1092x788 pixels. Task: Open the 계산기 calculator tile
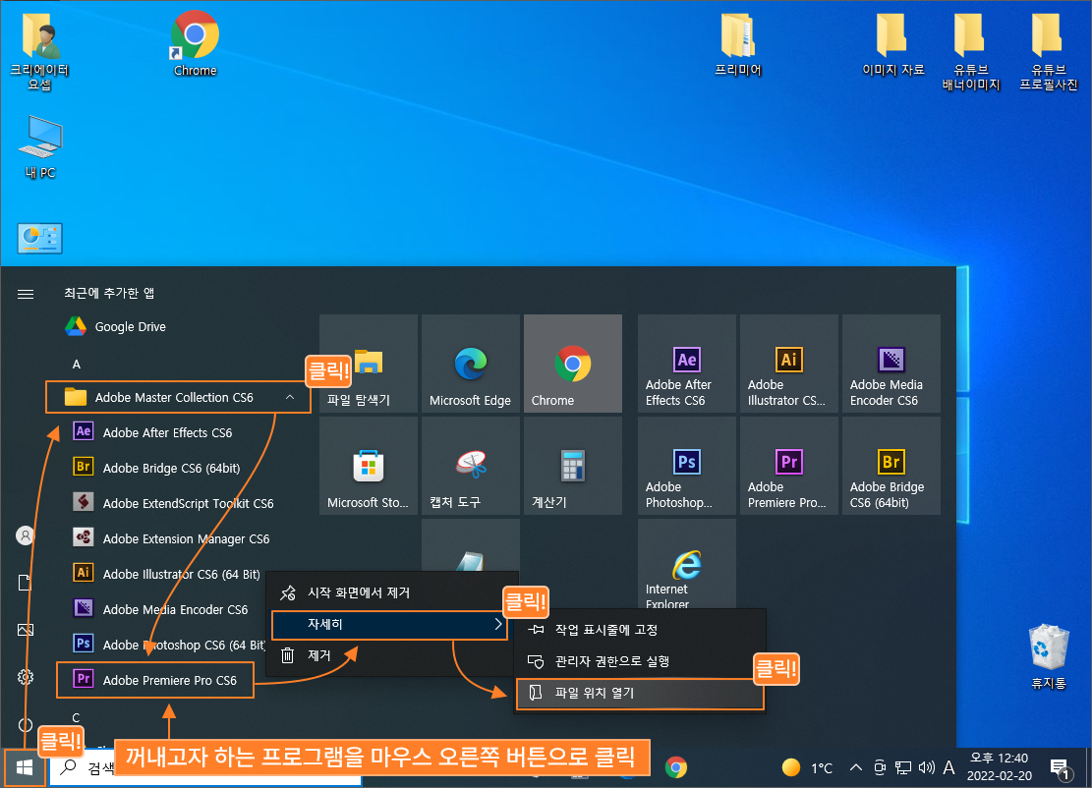tap(572, 466)
